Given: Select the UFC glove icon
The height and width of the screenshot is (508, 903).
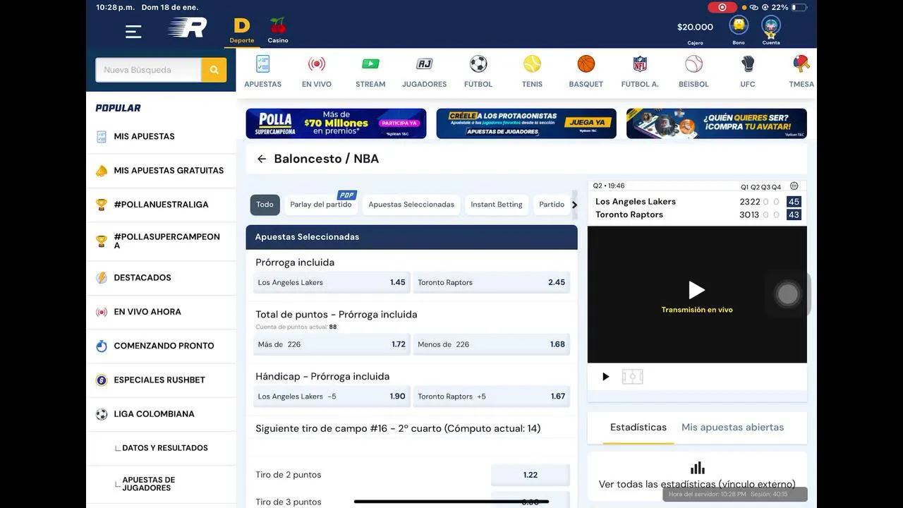Looking at the screenshot, I should (748, 64).
